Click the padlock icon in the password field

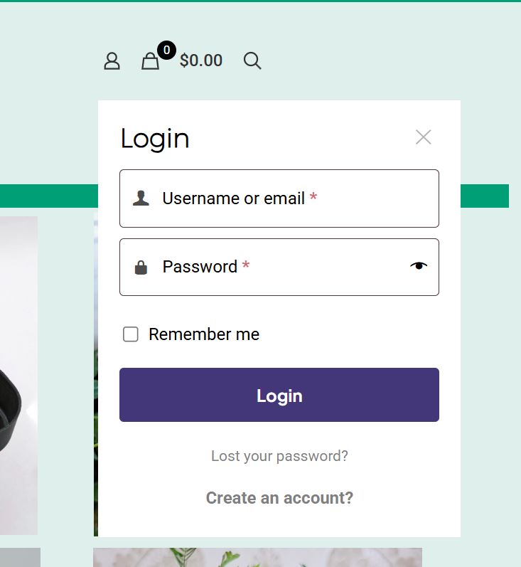(x=141, y=267)
